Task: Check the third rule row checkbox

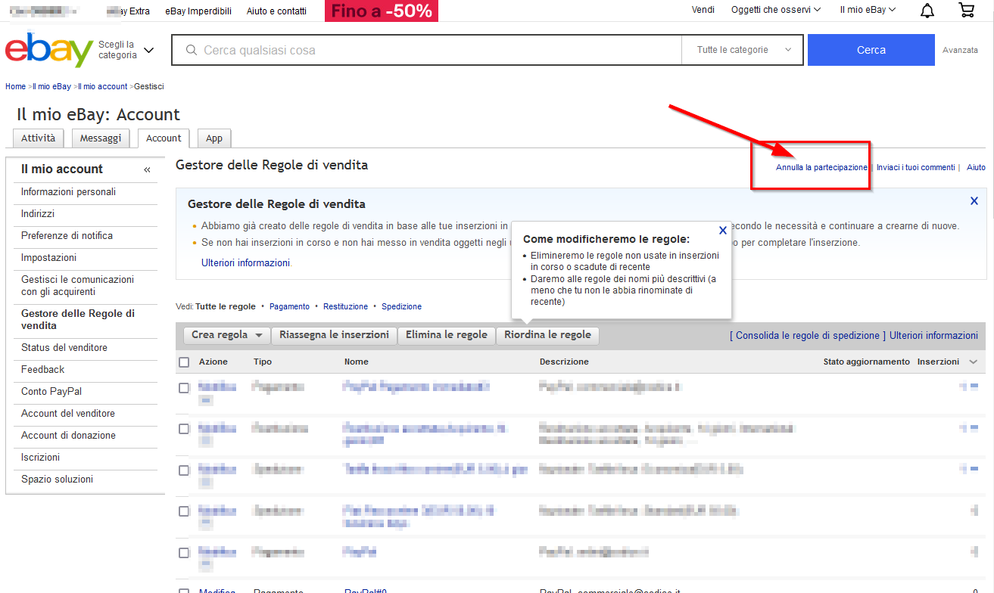Action: pos(184,470)
